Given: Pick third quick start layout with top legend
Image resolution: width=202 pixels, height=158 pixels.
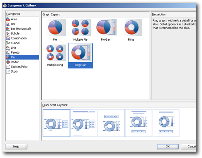Looking at the screenshot, I should [111, 123].
